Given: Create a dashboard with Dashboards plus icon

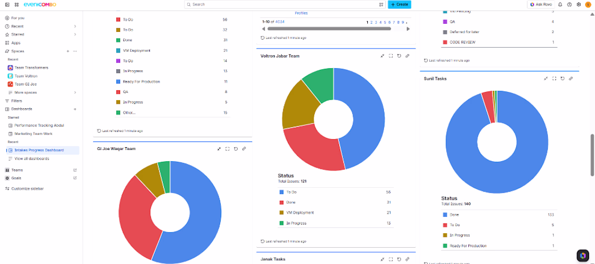Looking at the screenshot, I should click(75, 109).
